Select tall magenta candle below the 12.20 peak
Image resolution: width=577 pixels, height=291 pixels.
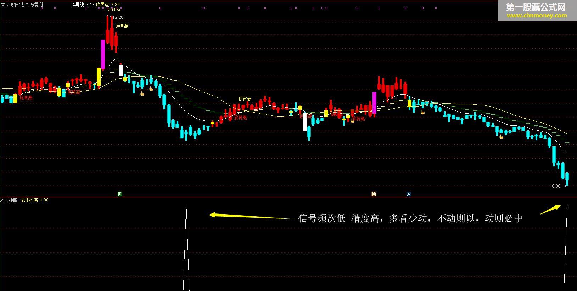pyautogui.click(x=103, y=54)
